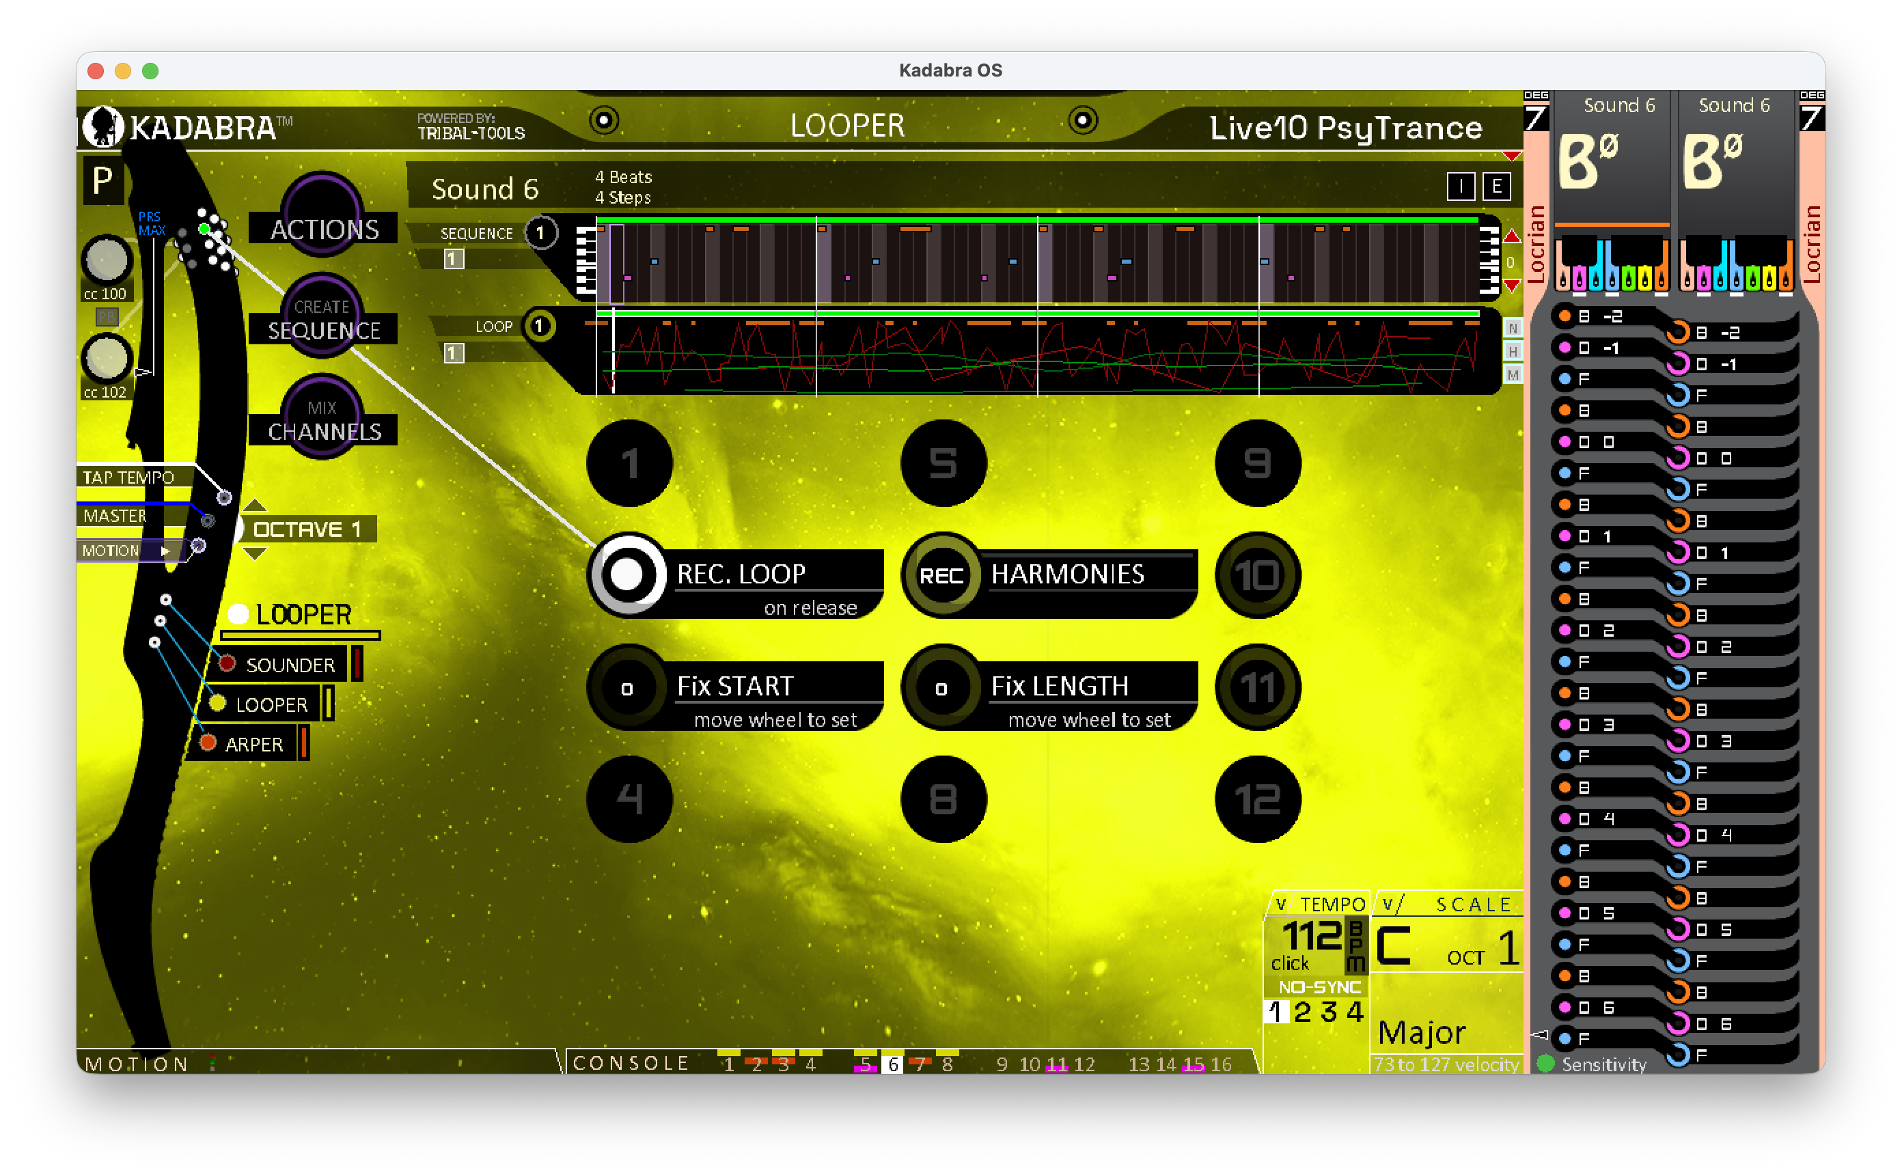Expand the TEMPO panel arrow
Screen dimensions: 1902x1175
[1280, 904]
